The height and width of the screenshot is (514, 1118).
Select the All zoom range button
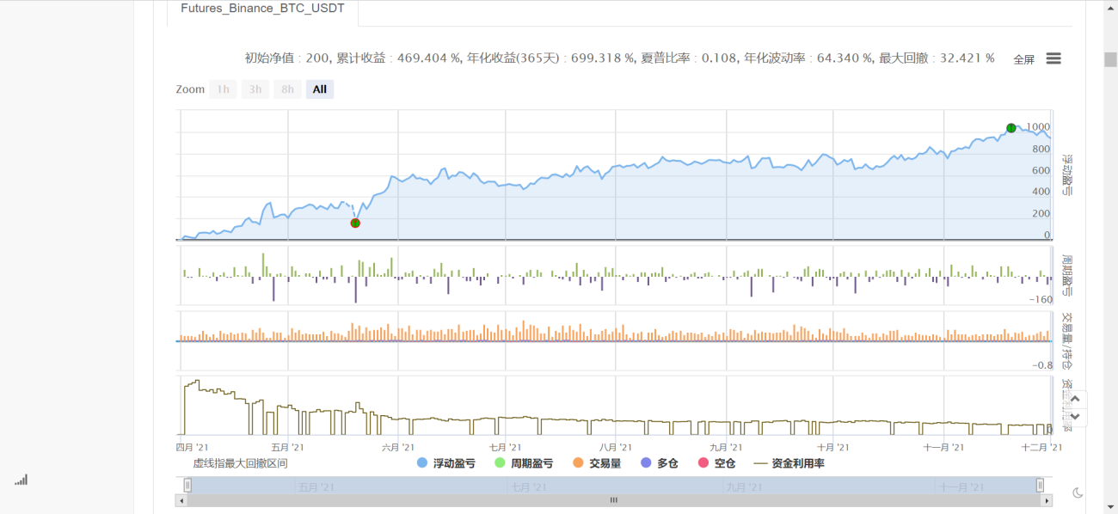point(320,89)
